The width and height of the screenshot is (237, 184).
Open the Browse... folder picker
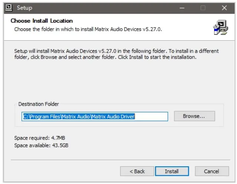(x=194, y=116)
